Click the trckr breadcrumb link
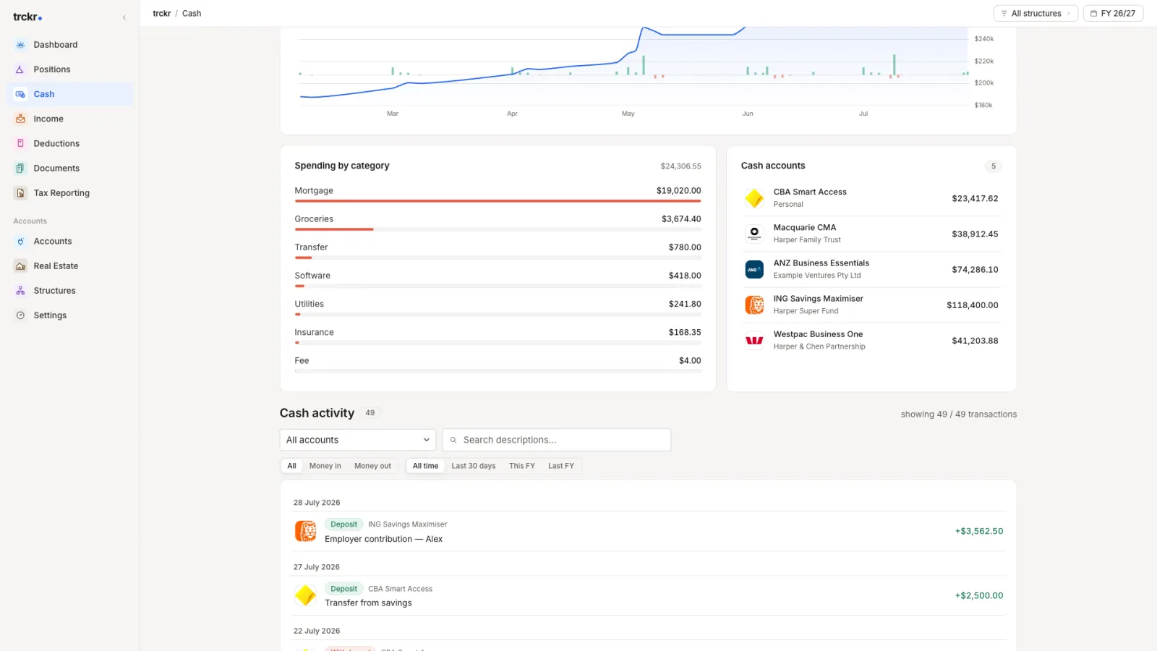 161,14
